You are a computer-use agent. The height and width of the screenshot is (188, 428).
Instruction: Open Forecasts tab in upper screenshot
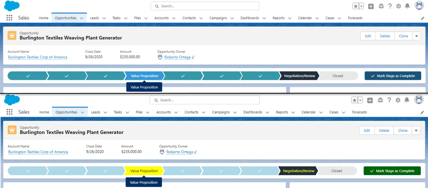click(355, 18)
